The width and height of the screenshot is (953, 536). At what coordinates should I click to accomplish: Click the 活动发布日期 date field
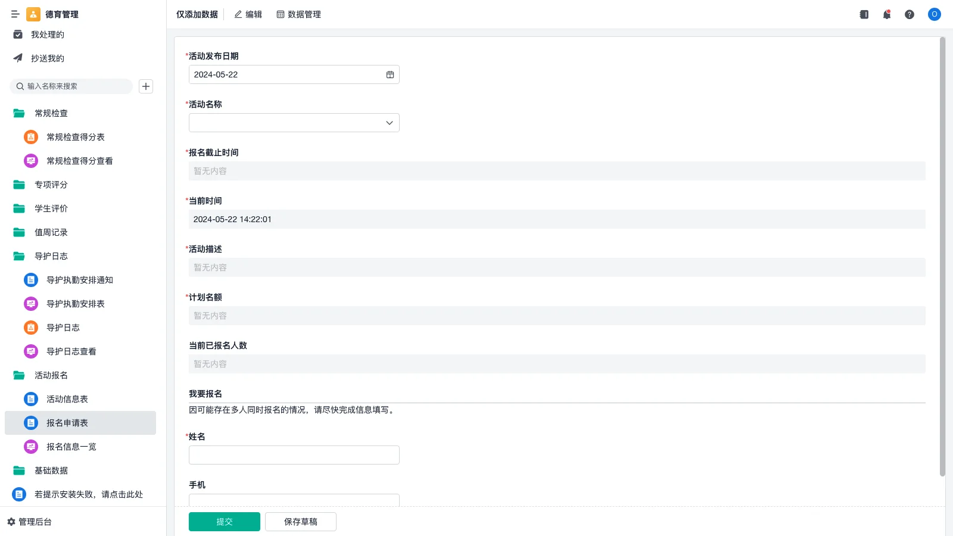294,74
